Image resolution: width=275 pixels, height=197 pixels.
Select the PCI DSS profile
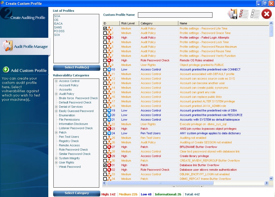coord(59,31)
